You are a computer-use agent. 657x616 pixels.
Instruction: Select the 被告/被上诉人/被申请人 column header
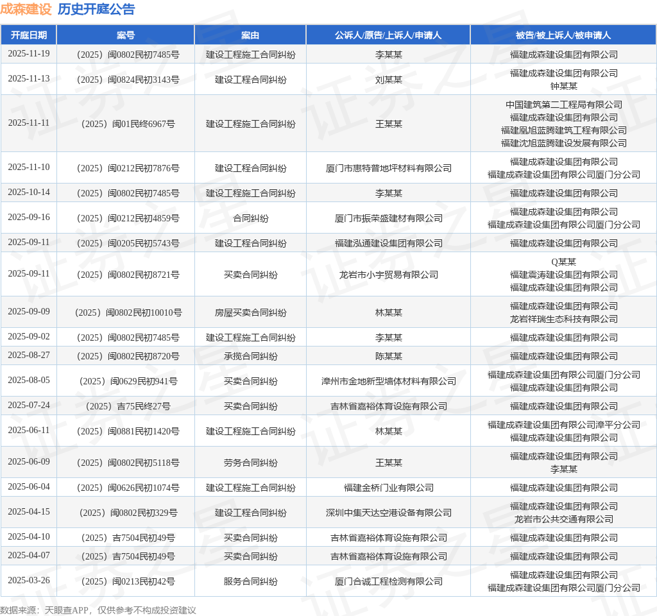(x=563, y=35)
